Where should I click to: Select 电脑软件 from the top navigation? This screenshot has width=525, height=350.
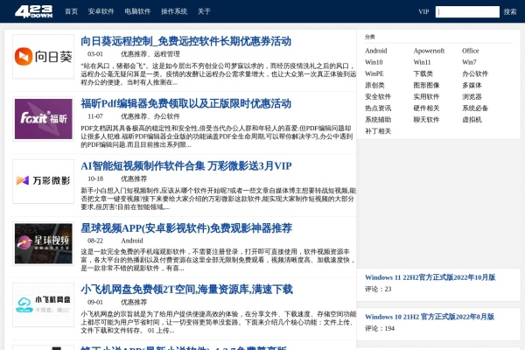click(137, 12)
